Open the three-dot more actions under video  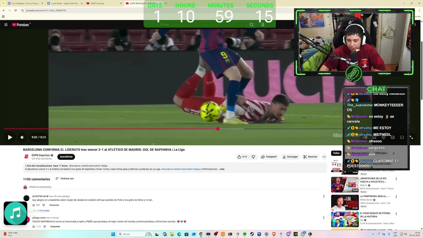pyautogui.click(x=324, y=157)
